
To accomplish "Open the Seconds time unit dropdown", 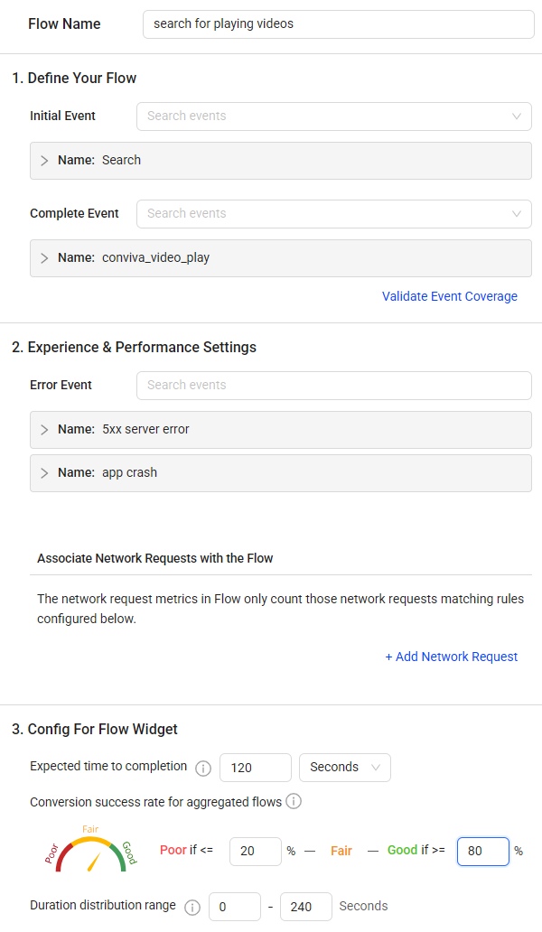I will pos(345,768).
